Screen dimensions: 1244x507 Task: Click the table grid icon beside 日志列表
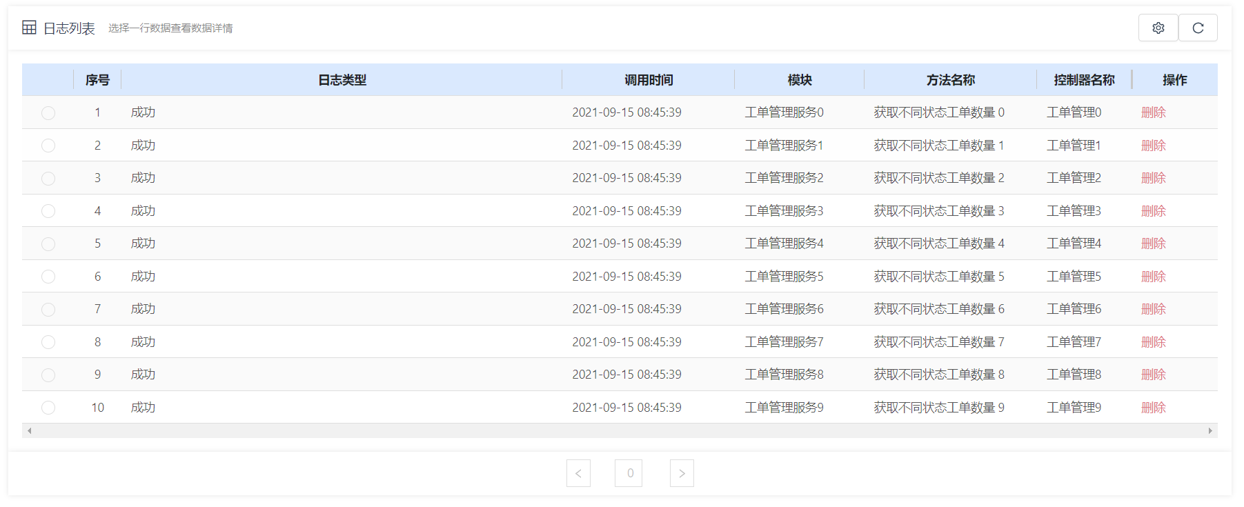[x=29, y=28]
